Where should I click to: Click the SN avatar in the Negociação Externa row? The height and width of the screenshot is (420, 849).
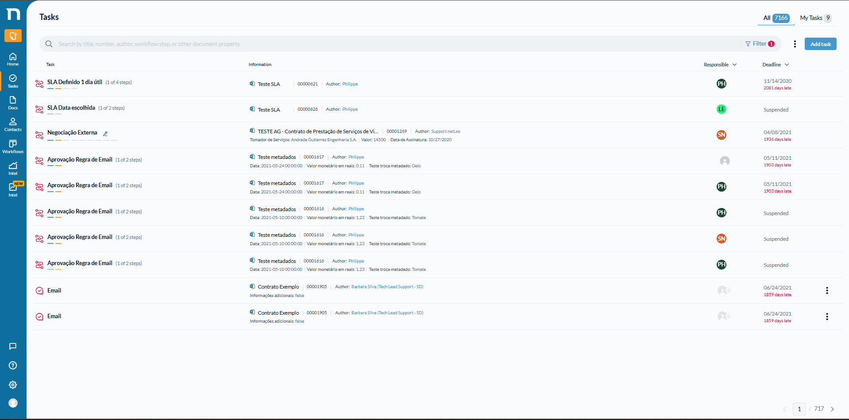(722, 135)
